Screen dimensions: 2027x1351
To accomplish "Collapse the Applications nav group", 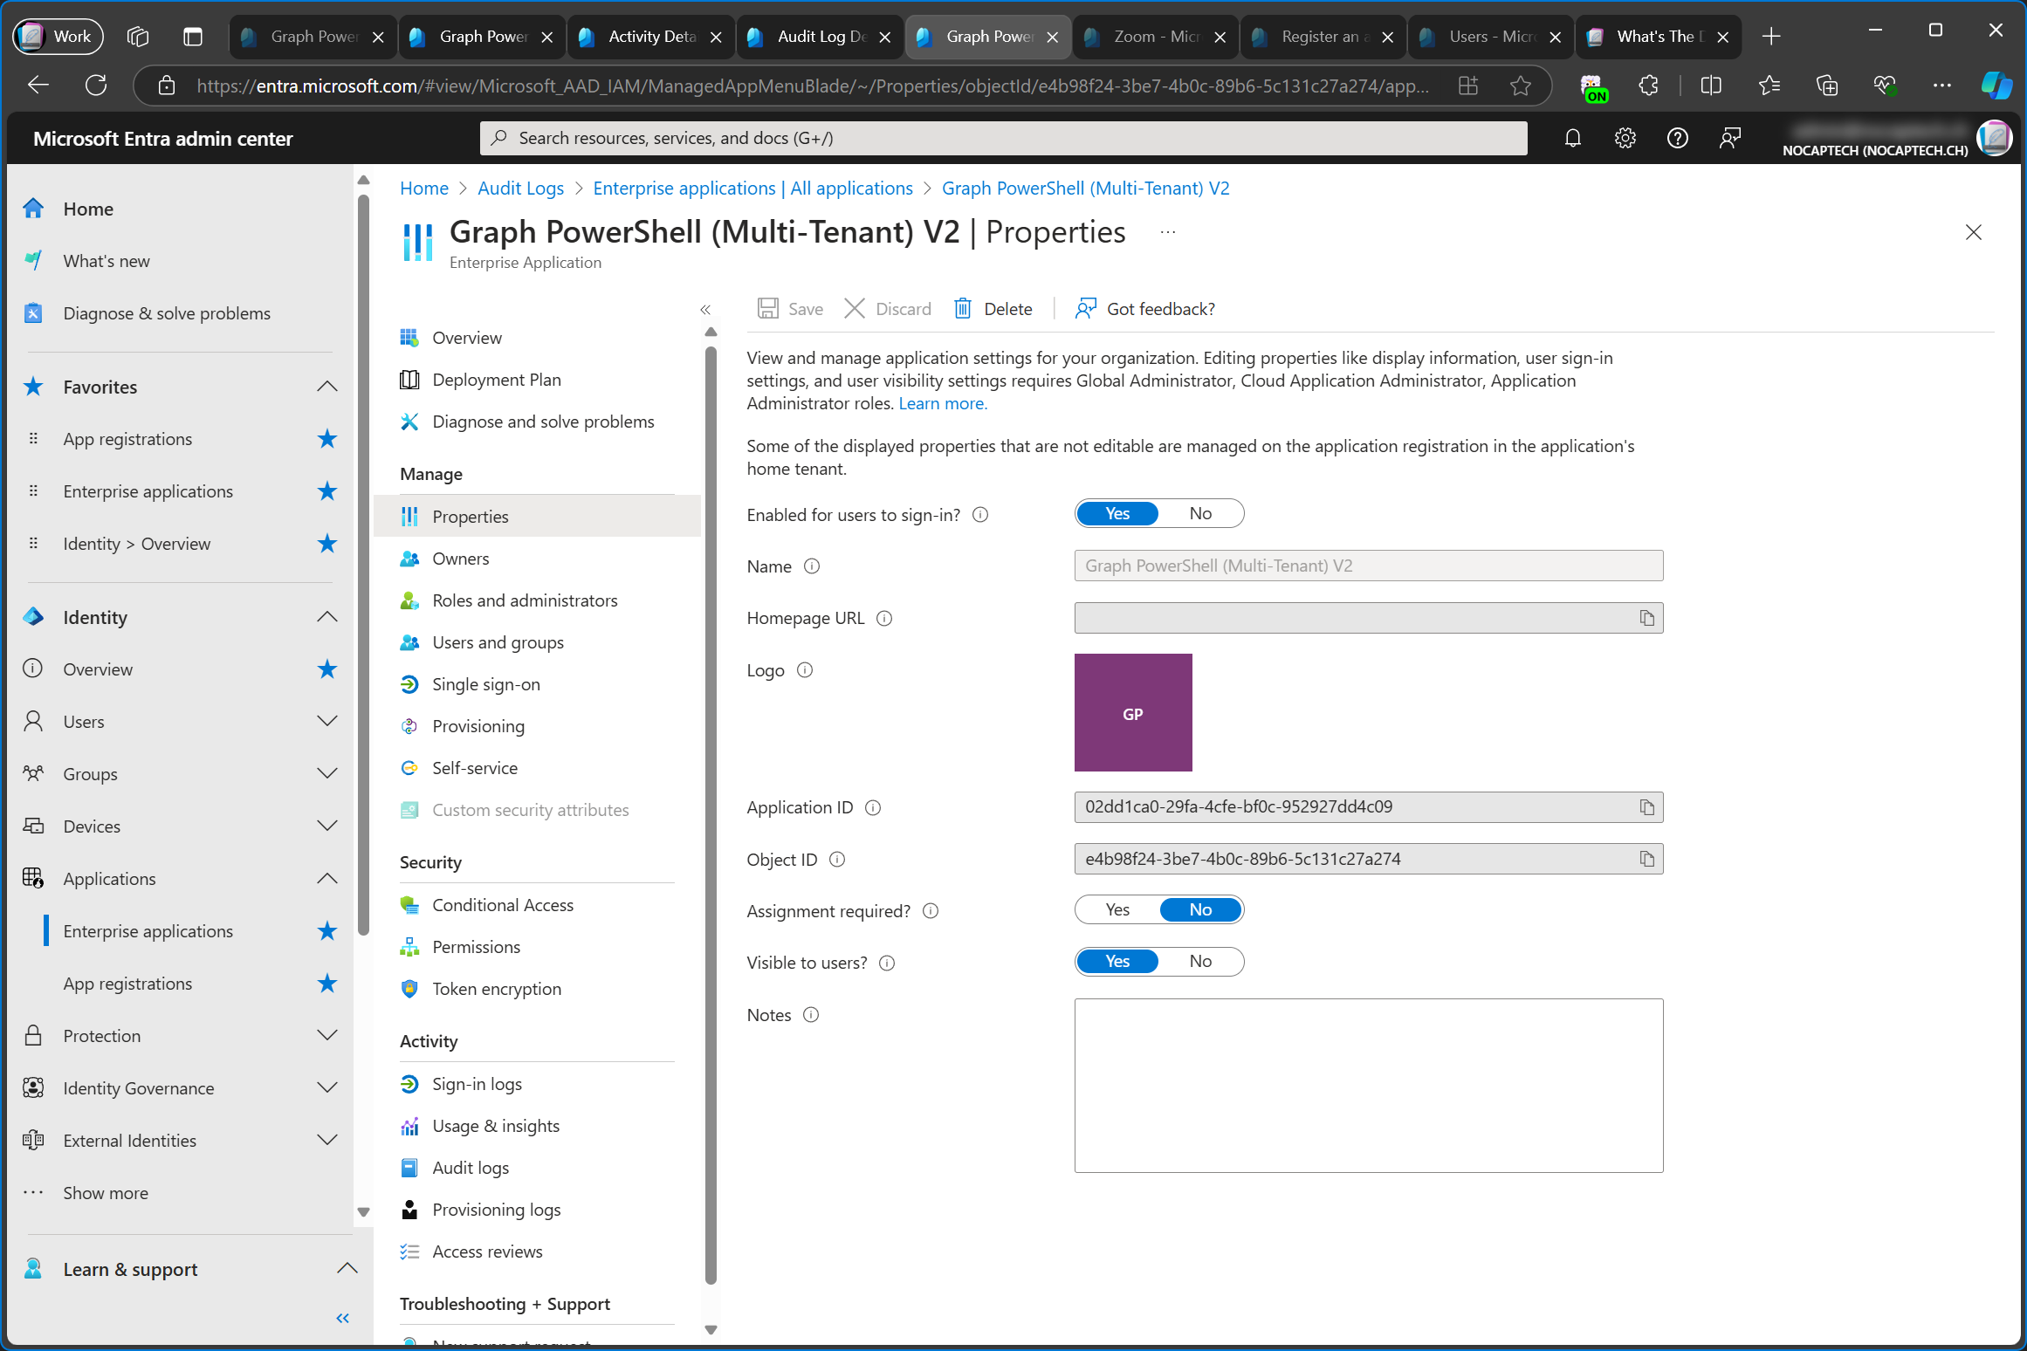I will coord(327,879).
